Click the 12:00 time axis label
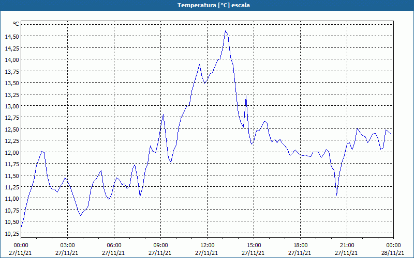Image resolution: width=414 pixels, height=258 pixels. (x=208, y=245)
